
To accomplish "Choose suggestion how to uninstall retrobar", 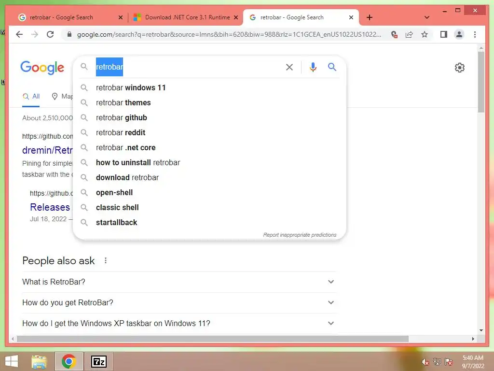I will coord(209,162).
